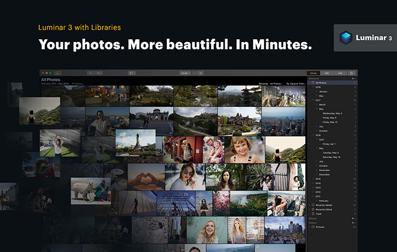
Task: Open the statue monument photo
Action: coord(135,142)
